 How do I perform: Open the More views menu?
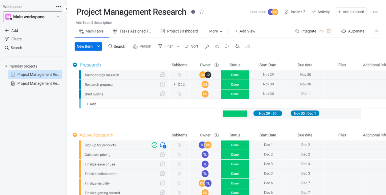tap(215, 31)
